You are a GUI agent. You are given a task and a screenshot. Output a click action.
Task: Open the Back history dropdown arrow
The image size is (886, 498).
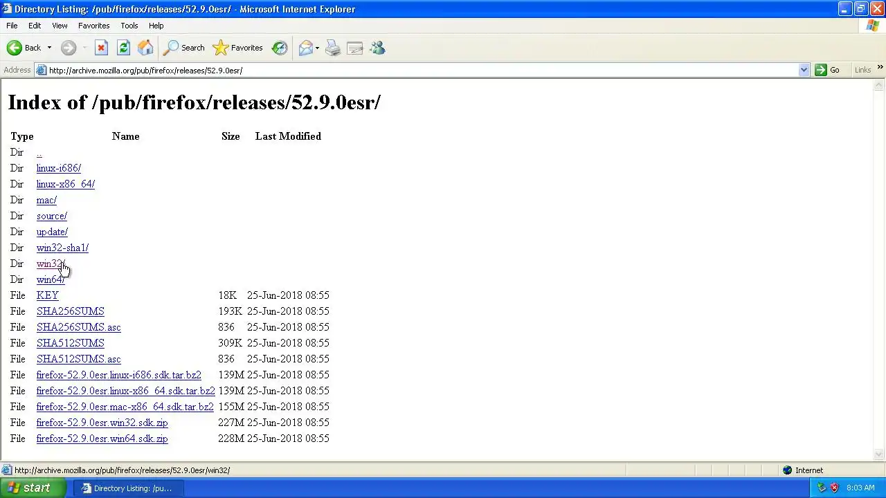pos(49,48)
